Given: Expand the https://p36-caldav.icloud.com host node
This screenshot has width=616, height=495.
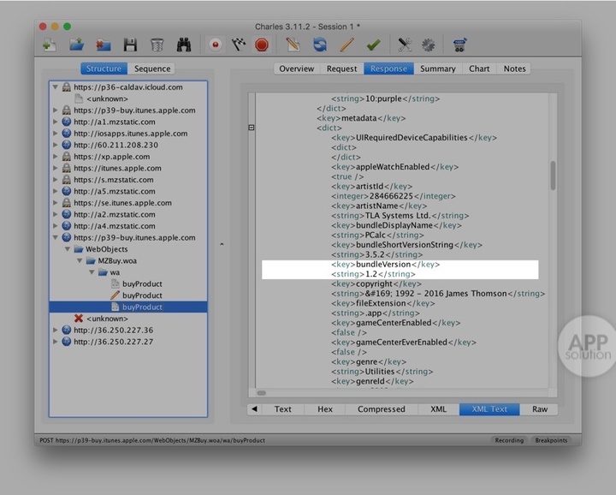Looking at the screenshot, I should pyautogui.click(x=56, y=87).
